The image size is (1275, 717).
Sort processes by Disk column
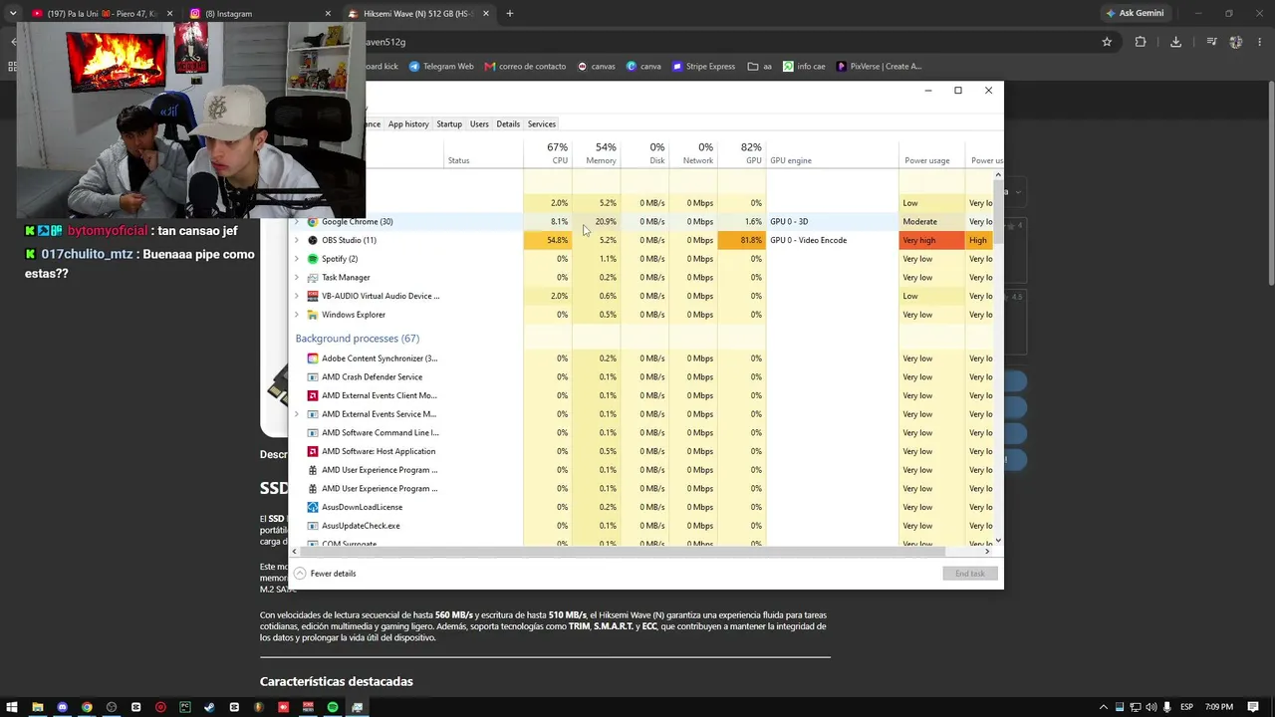click(644, 153)
